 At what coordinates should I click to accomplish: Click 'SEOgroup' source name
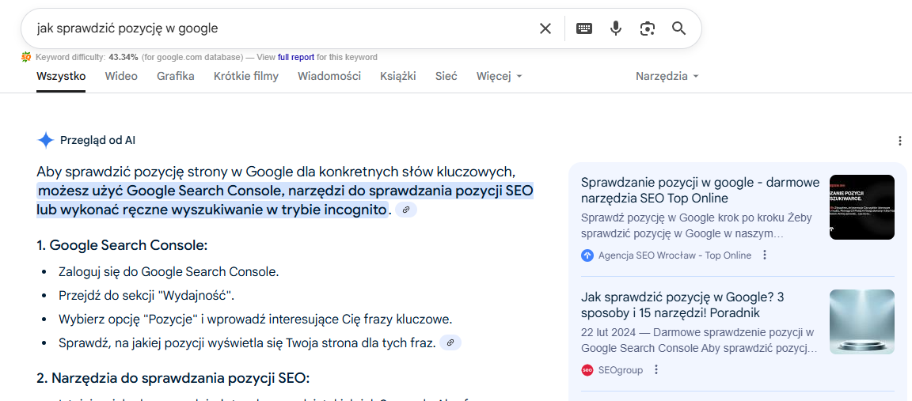click(621, 369)
